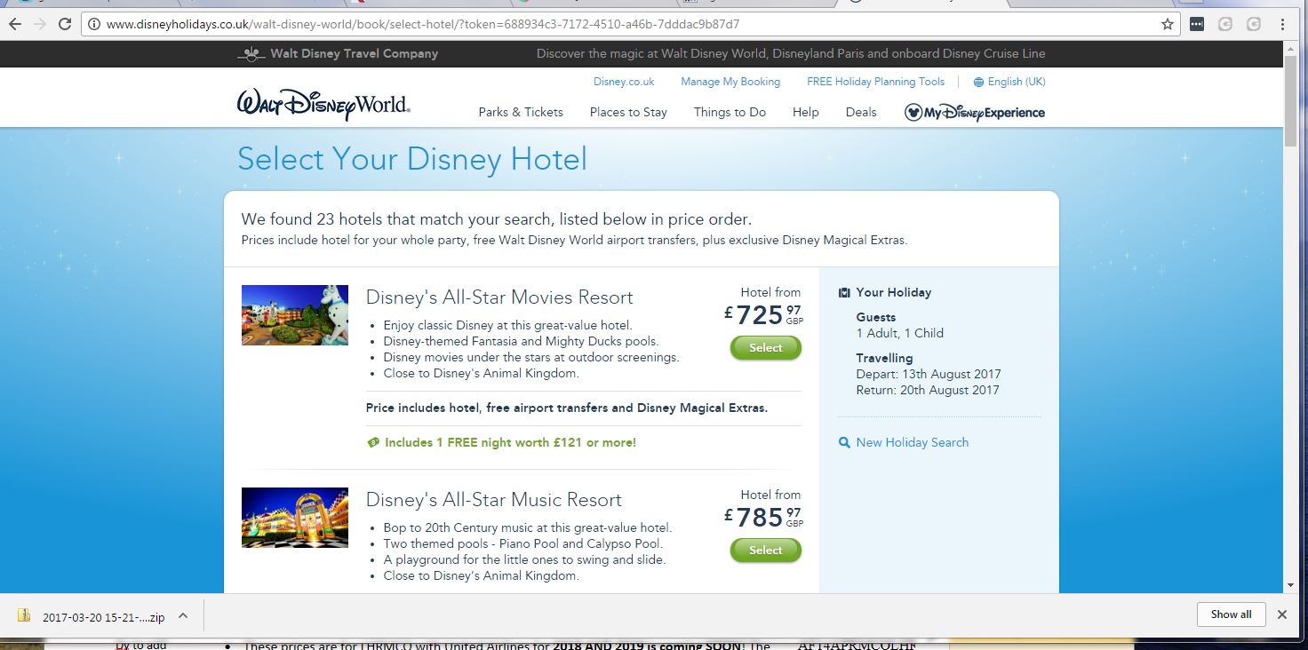The width and height of the screenshot is (1308, 650).
Task: Click the Walt Disney Travel Company text
Action: [354, 54]
